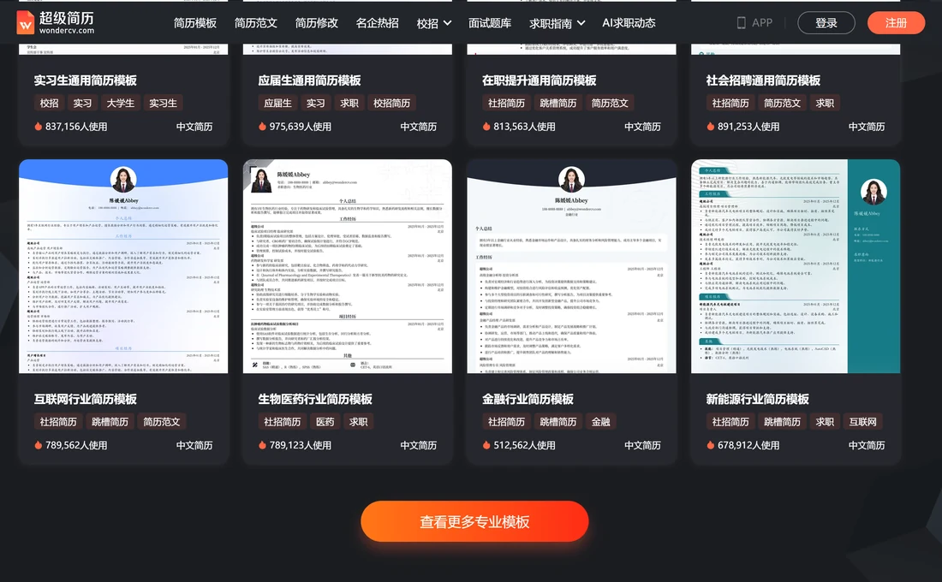Viewport: 942px width, 582px height.
Task: Click flame icon beside 975,639人使用
Action: [x=263, y=127]
